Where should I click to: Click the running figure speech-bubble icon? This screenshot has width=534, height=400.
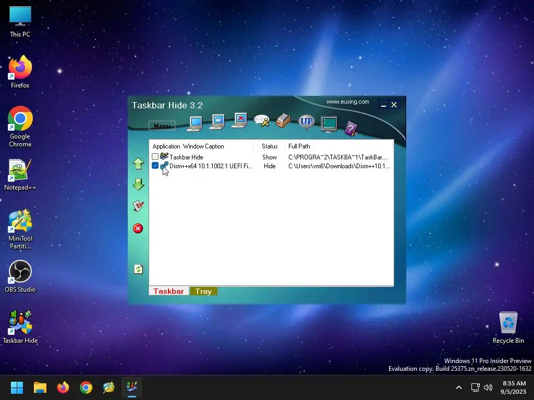[x=262, y=120]
